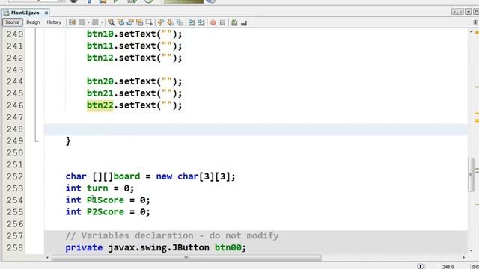Click vertical scrollbar up arrow
This screenshot has height=269, width=479.
tap(471, 32)
